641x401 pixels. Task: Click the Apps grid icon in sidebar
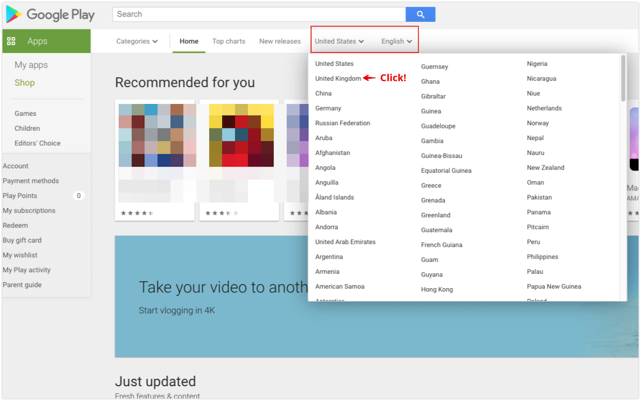coord(11,41)
